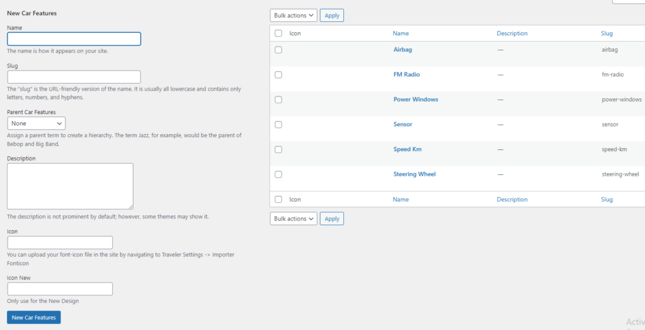Click inside the Description text area

70,186
